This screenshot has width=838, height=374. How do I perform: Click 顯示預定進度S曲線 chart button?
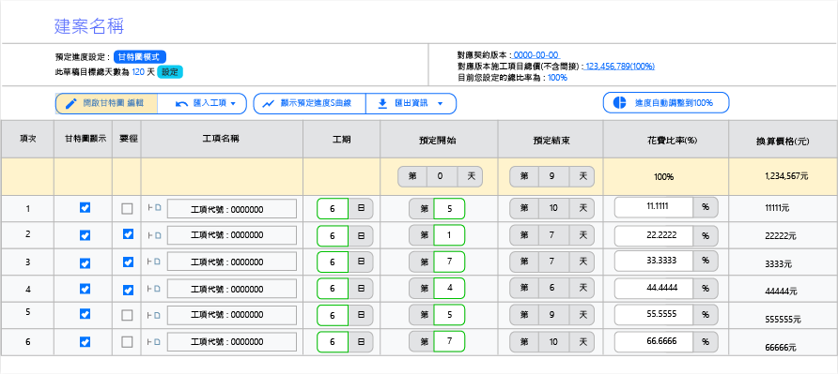pyautogui.click(x=309, y=103)
